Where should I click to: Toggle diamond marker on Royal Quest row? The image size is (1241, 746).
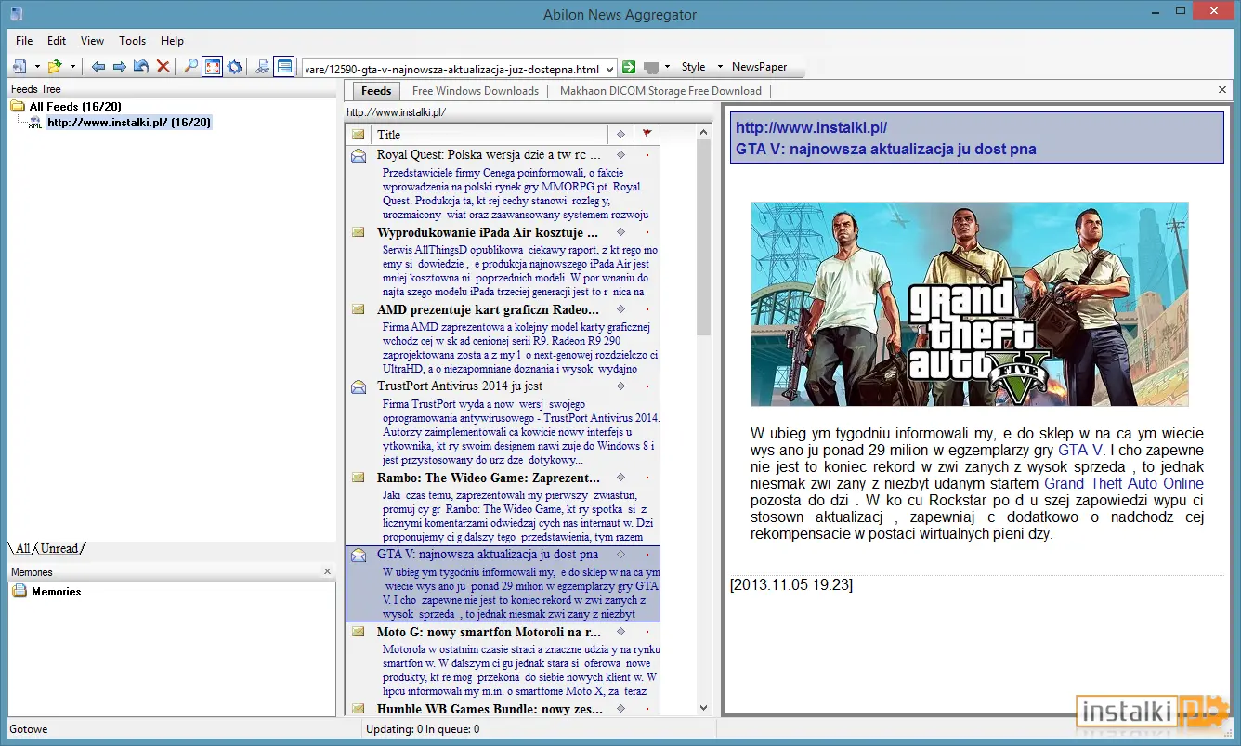[x=620, y=155]
